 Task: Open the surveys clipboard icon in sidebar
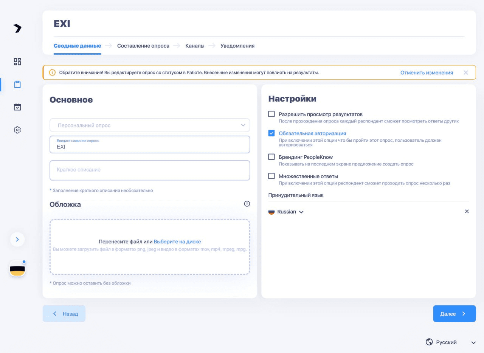[17, 84]
